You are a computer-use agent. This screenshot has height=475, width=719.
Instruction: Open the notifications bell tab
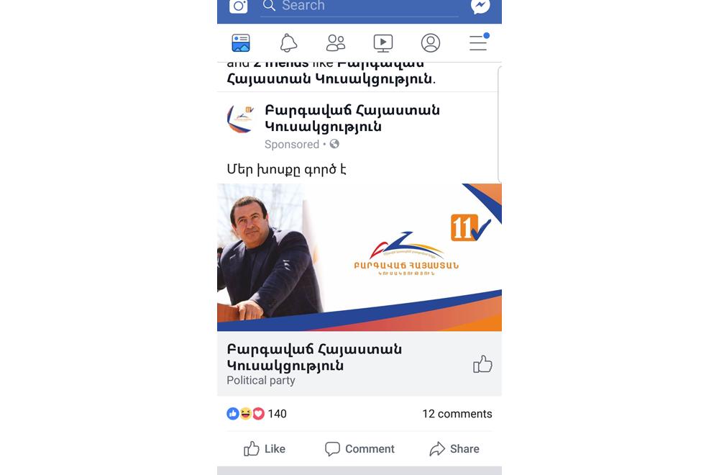coord(288,43)
